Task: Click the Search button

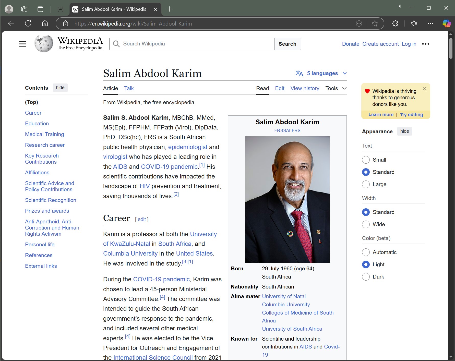Action: point(288,44)
